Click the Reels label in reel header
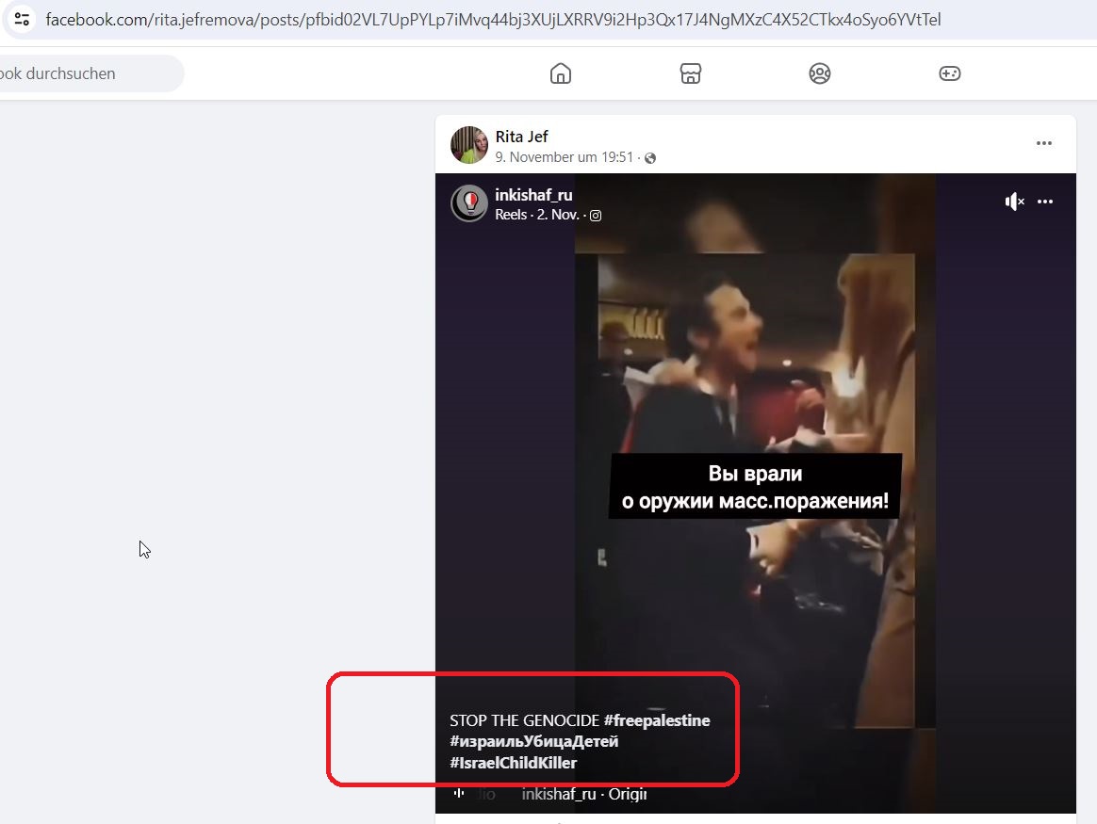This screenshot has height=824, width=1097. pos(511,215)
